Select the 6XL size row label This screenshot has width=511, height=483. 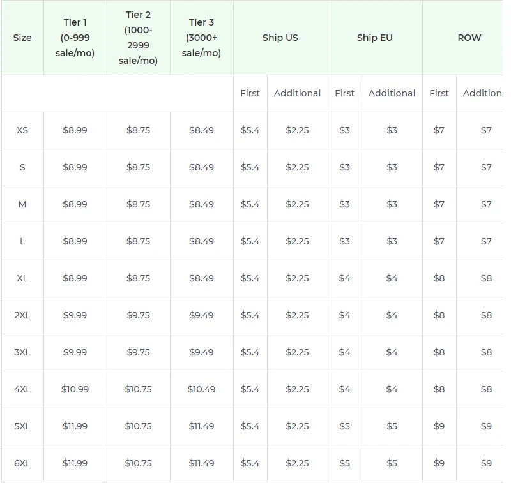22,463
